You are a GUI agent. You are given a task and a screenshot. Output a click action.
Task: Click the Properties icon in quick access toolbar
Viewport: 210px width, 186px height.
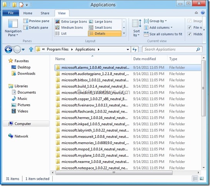pyautogui.click(x=21, y=5)
